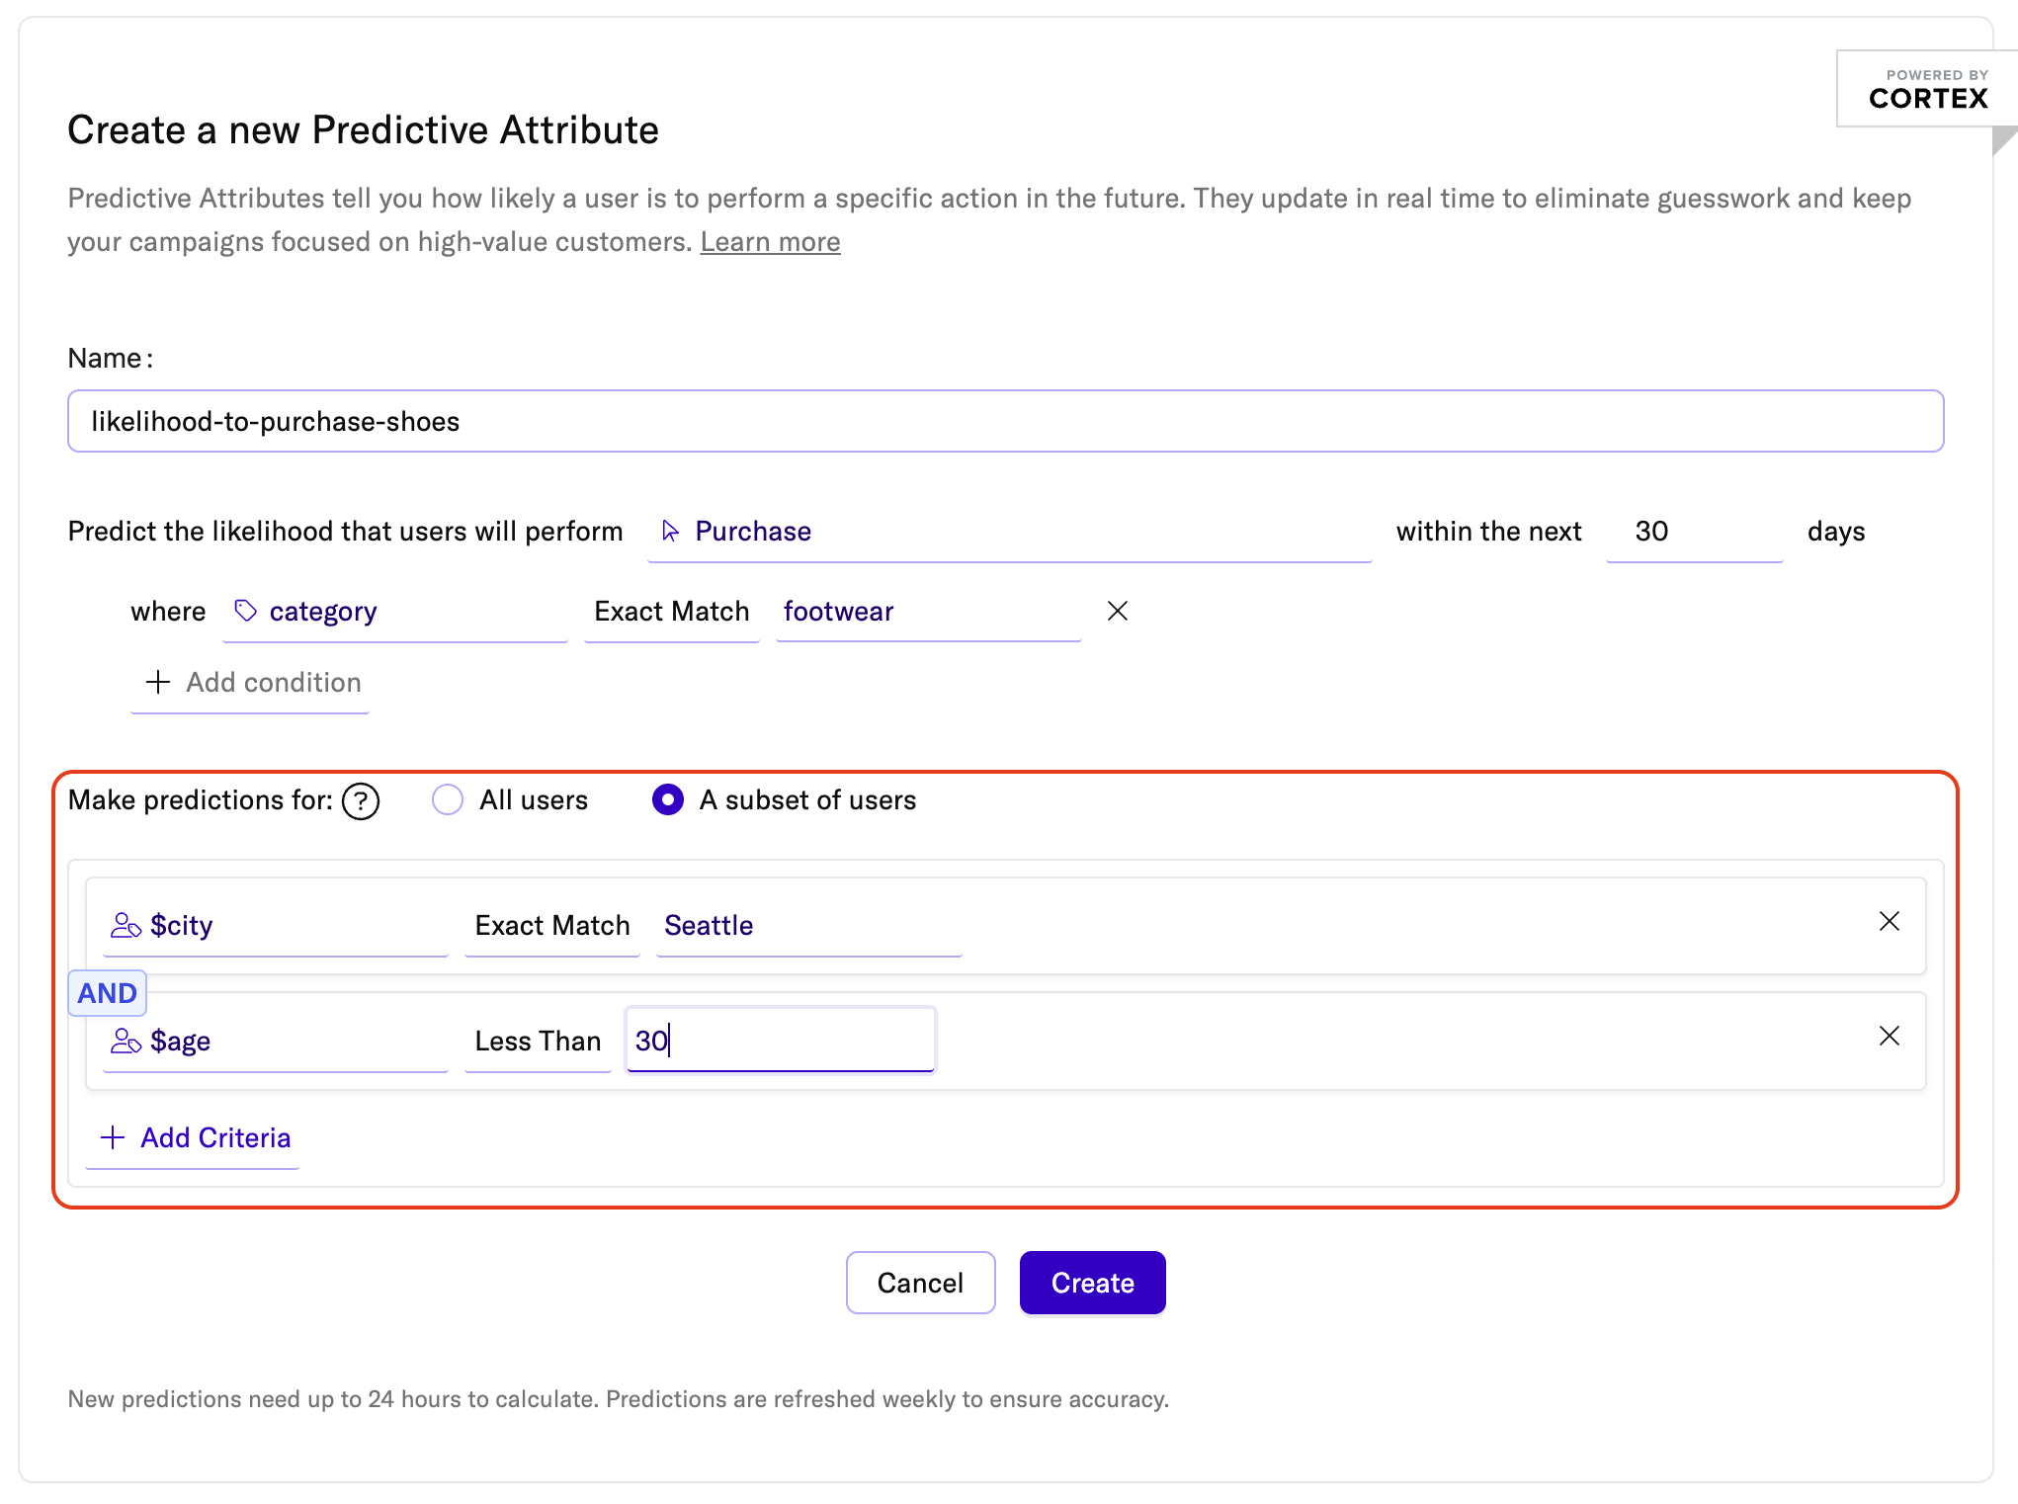This screenshot has height=1504, width=2018.
Task: Remove the footwear category condition
Action: (x=1117, y=612)
